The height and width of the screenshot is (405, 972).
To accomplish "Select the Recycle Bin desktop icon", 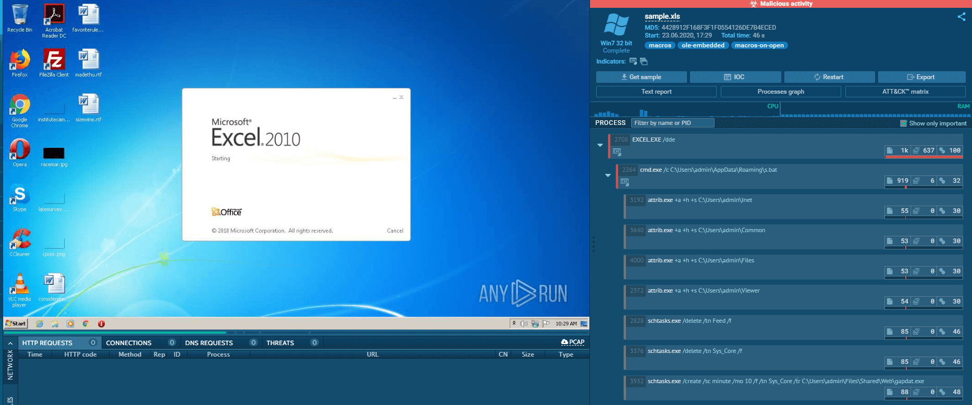I will (19, 18).
